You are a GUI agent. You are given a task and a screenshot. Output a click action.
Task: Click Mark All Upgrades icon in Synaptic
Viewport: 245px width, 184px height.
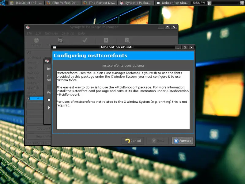[60, 40]
